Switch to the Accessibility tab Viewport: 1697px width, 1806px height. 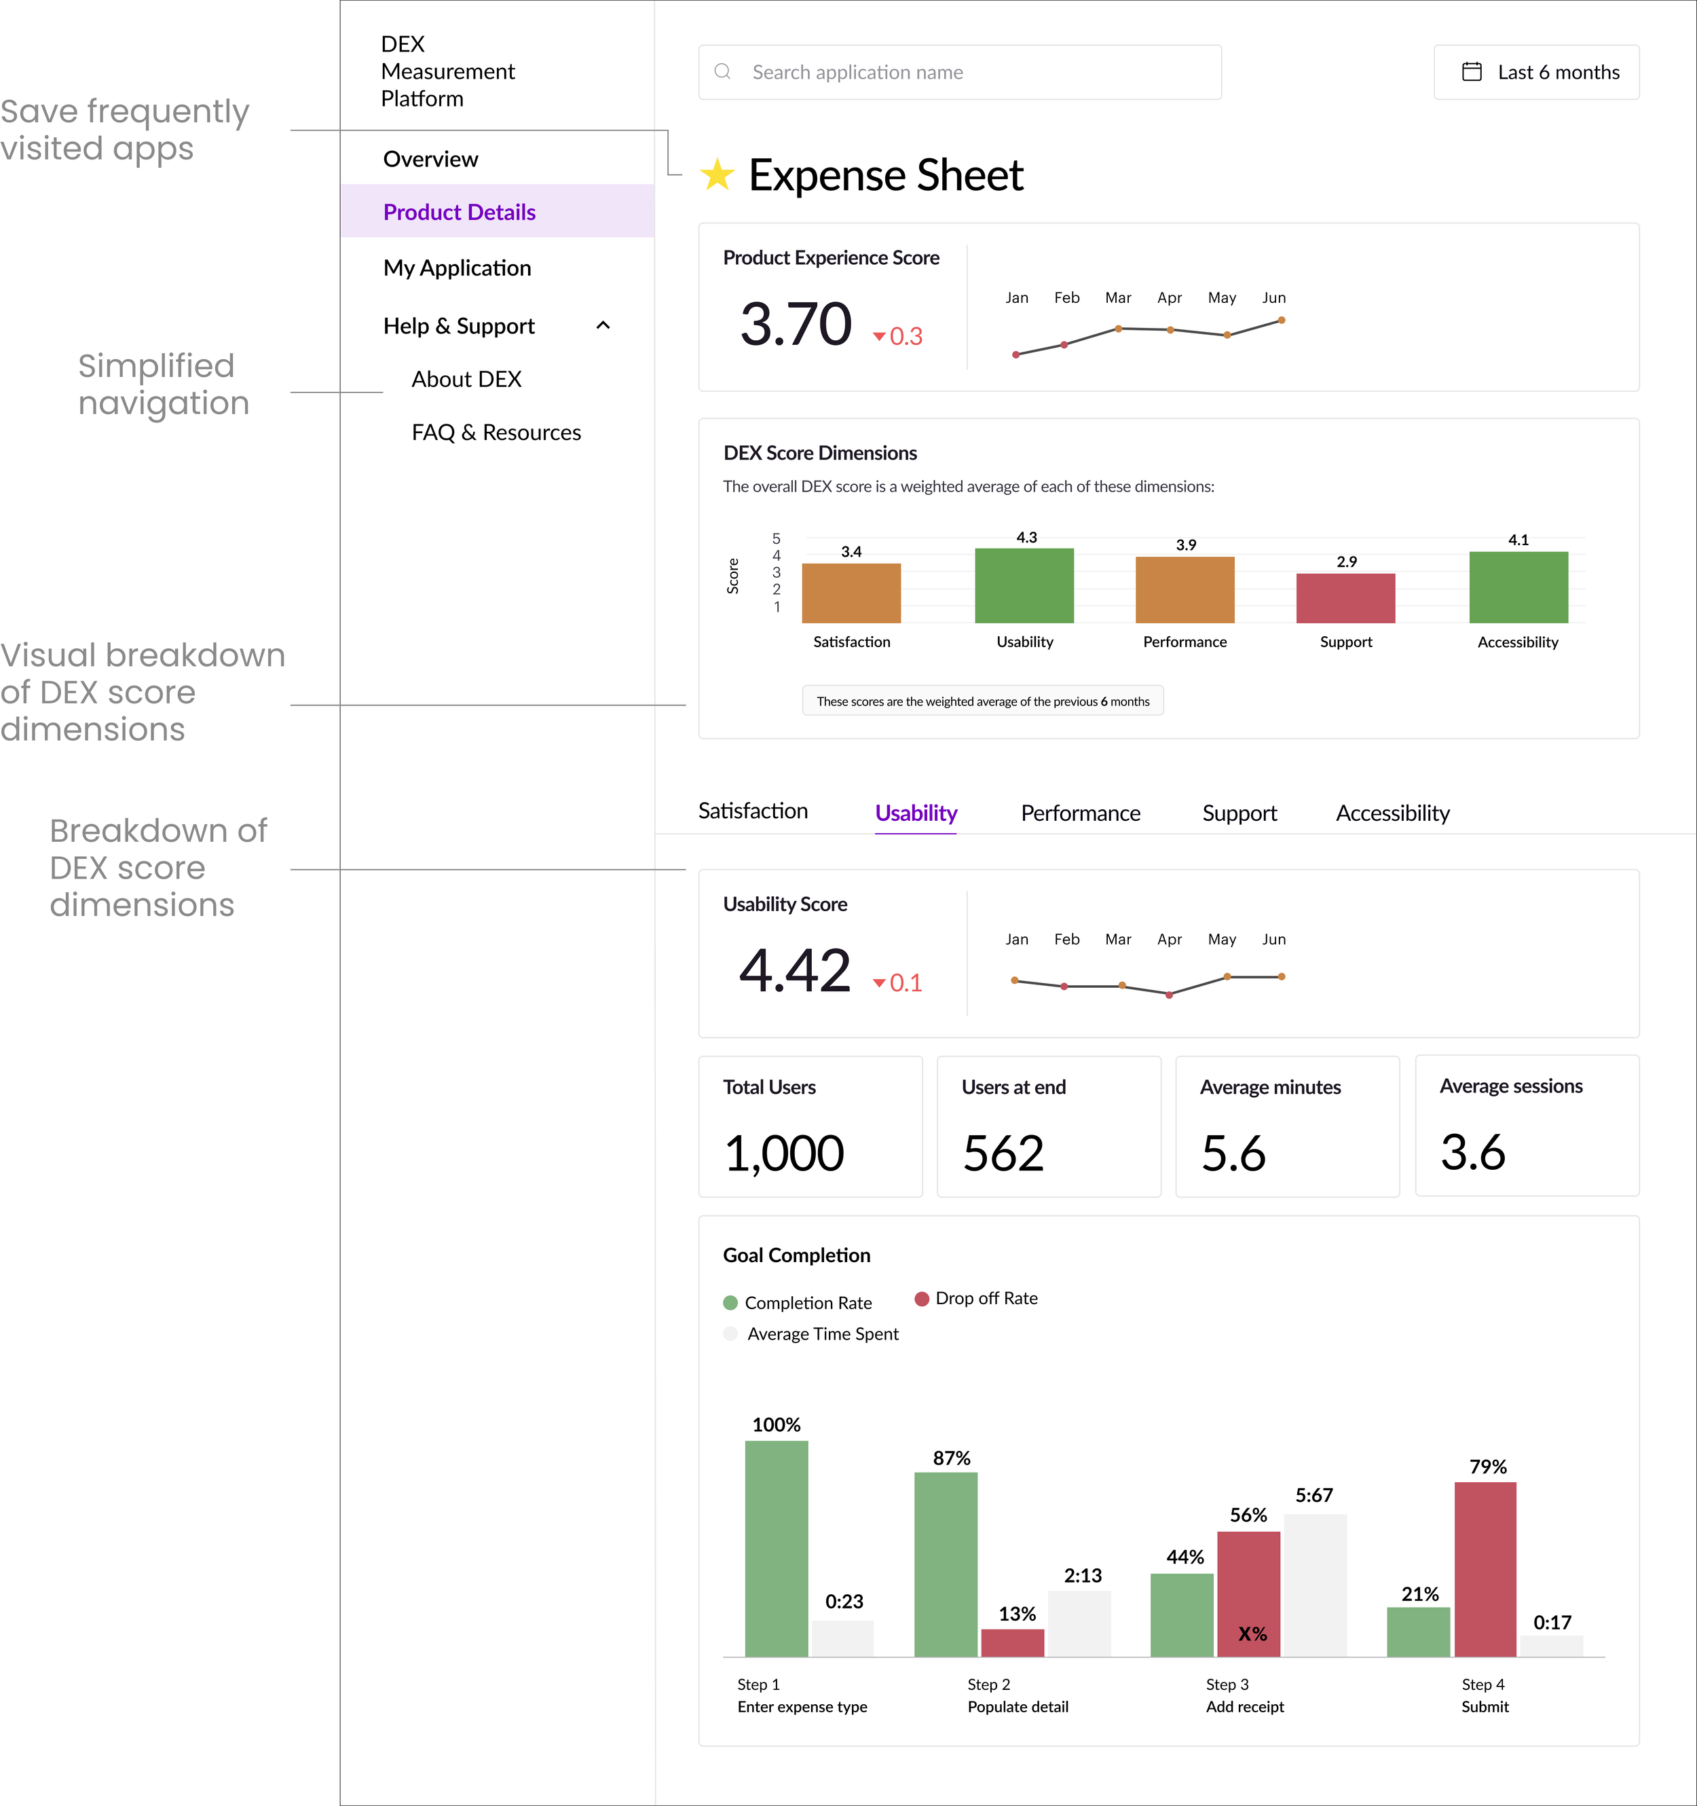1392,813
